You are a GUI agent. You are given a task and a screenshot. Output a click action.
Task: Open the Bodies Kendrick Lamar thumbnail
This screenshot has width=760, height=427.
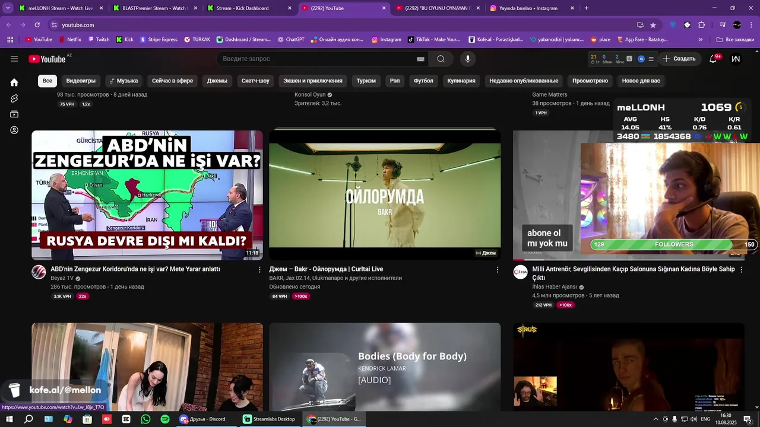point(385,367)
